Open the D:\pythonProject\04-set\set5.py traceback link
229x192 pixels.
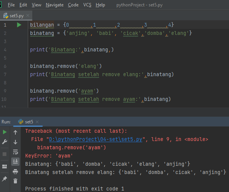(x=96, y=139)
